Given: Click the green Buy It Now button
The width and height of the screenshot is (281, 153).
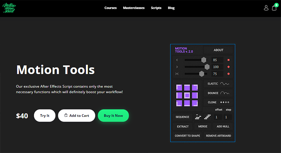Looking at the screenshot, I should pyautogui.click(x=113, y=116).
